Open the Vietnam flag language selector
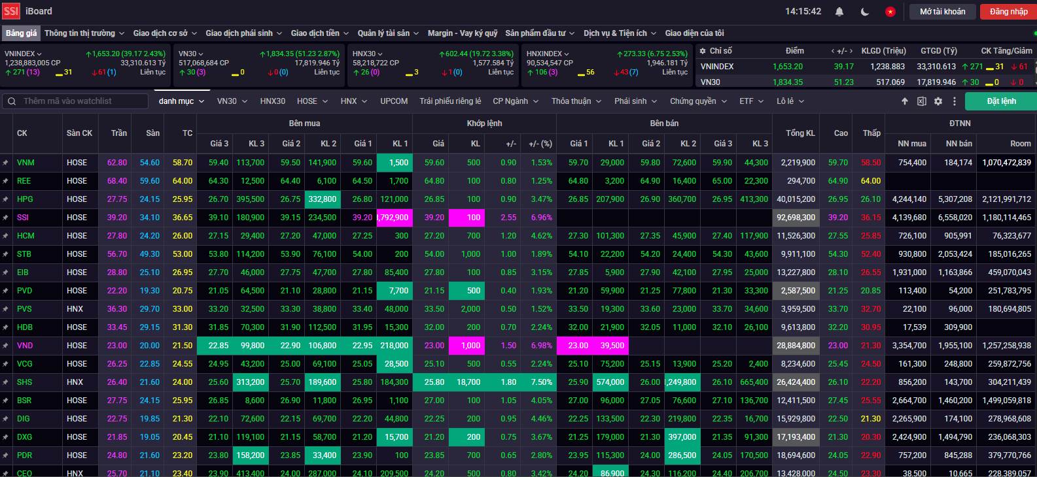The height and width of the screenshot is (477, 1037). tap(890, 12)
